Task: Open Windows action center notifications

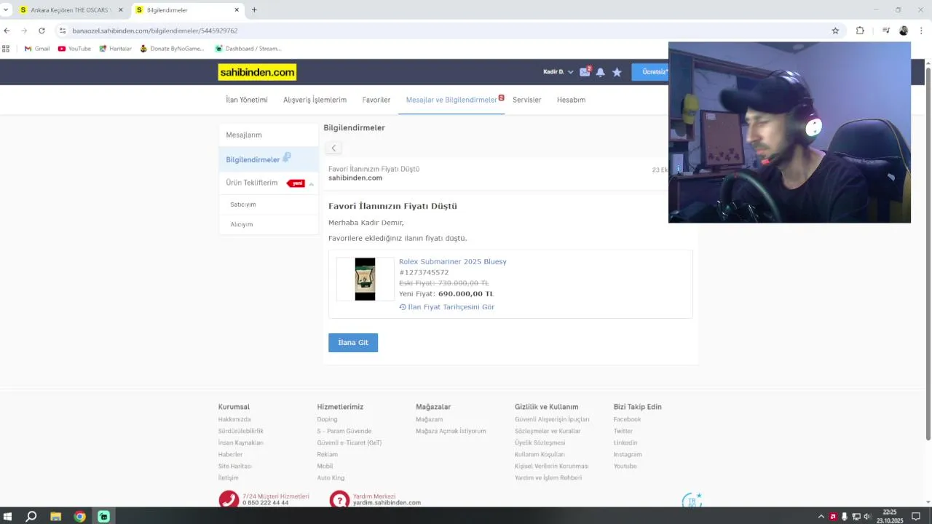Action: 916,517
